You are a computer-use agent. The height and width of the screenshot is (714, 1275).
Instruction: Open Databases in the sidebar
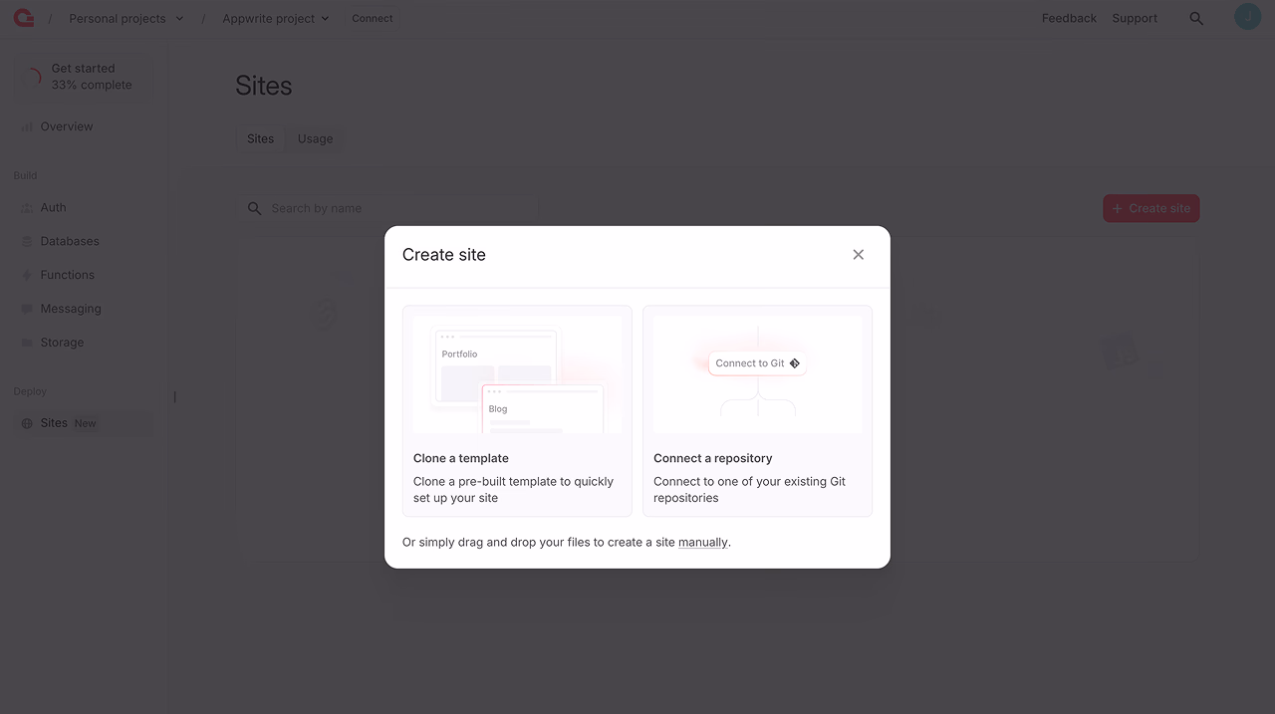[84, 241]
